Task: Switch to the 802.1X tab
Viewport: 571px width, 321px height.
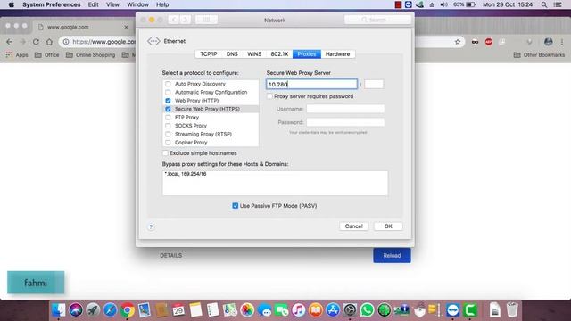Action: 279,54
